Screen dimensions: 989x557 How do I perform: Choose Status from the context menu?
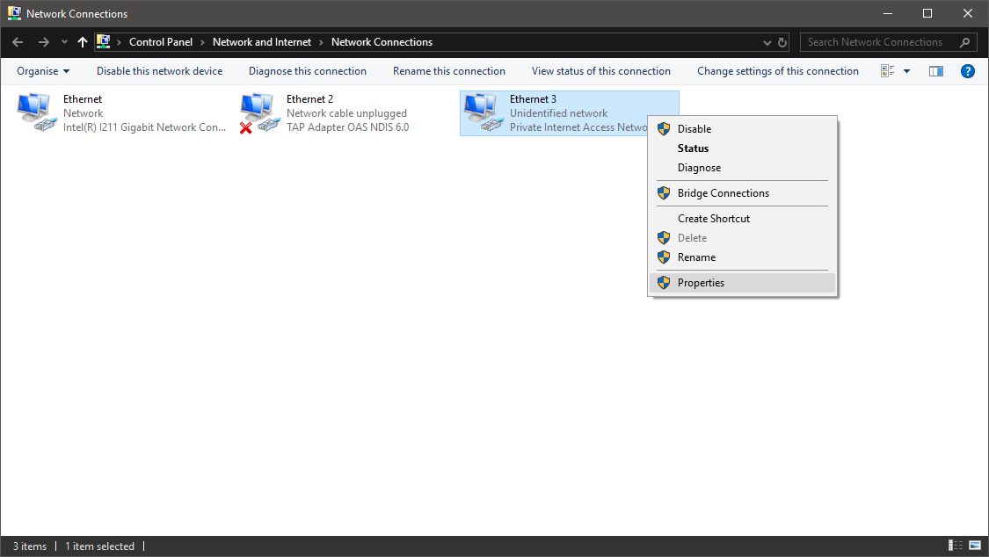click(x=742, y=148)
